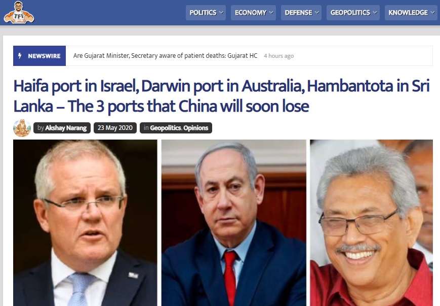Open the Opinions category link
Screen dimensions: 440x306
pyautogui.click(x=196, y=128)
